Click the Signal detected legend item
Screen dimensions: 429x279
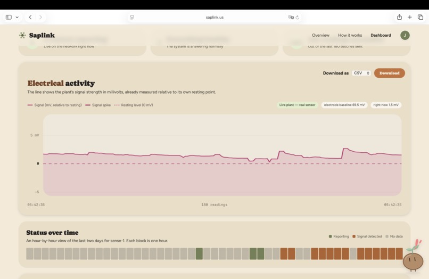pyautogui.click(x=367, y=236)
